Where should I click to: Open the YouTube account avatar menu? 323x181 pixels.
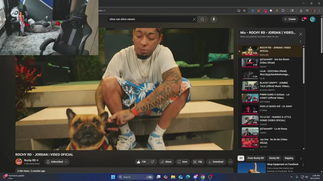pos(313,19)
